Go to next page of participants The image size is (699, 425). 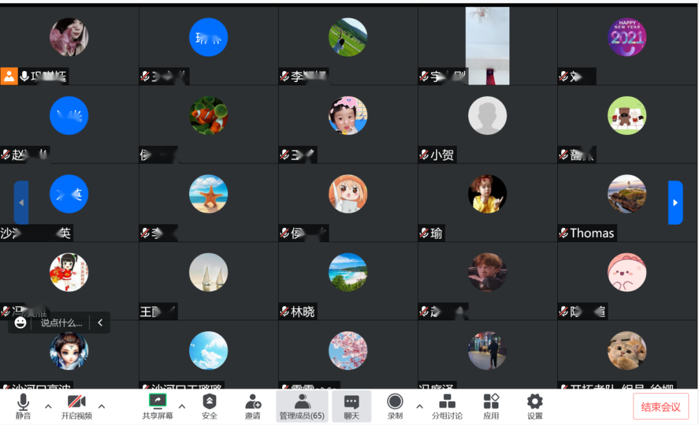(x=675, y=203)
